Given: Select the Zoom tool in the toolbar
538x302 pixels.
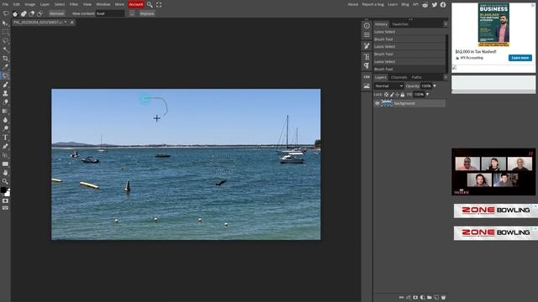Looking at the screenshot, I should point(5,181).
